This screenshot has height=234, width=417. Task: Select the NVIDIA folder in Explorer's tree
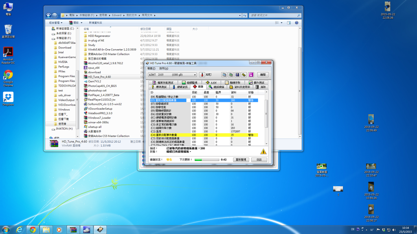pyautogui.click(x=63, y=62)
